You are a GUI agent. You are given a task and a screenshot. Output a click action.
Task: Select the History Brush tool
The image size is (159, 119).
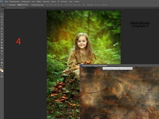pos(2,37)
